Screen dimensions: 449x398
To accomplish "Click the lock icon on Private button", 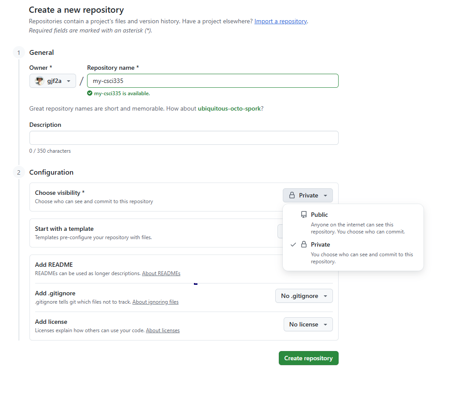I will [292, 195].
